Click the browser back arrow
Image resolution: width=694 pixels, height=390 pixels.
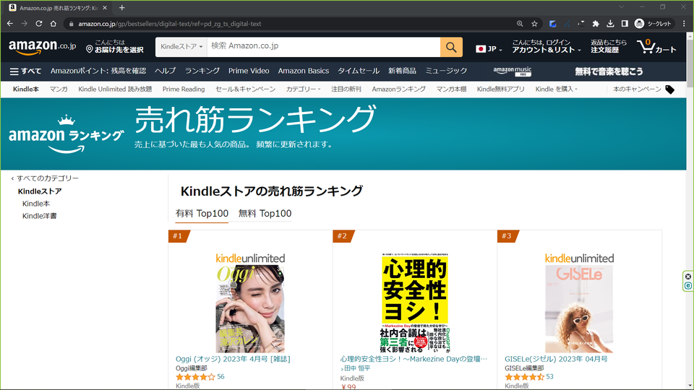pyautogui.click(x=10, y=23)
